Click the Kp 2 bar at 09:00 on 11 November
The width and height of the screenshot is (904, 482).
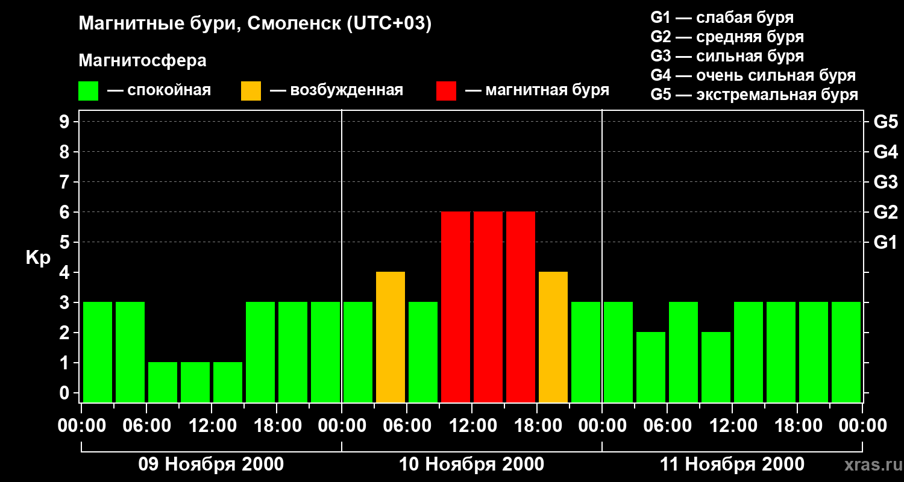tap(716, 368)
